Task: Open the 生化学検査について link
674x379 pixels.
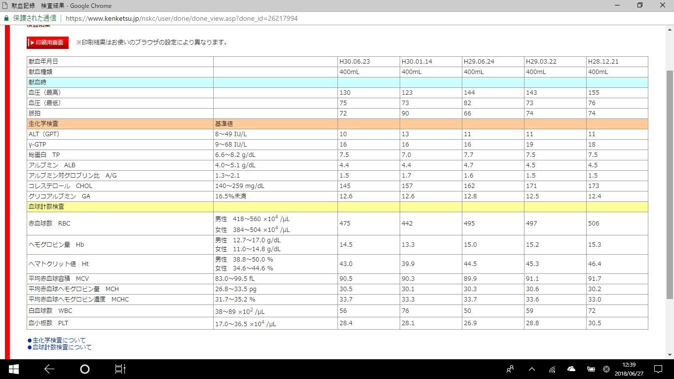Action: pos(59,341)
